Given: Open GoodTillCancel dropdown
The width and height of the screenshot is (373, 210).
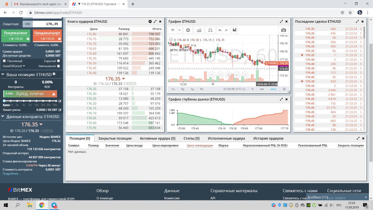Looking at the screenshot, I should pyautogui.click(x=14, y=66).
